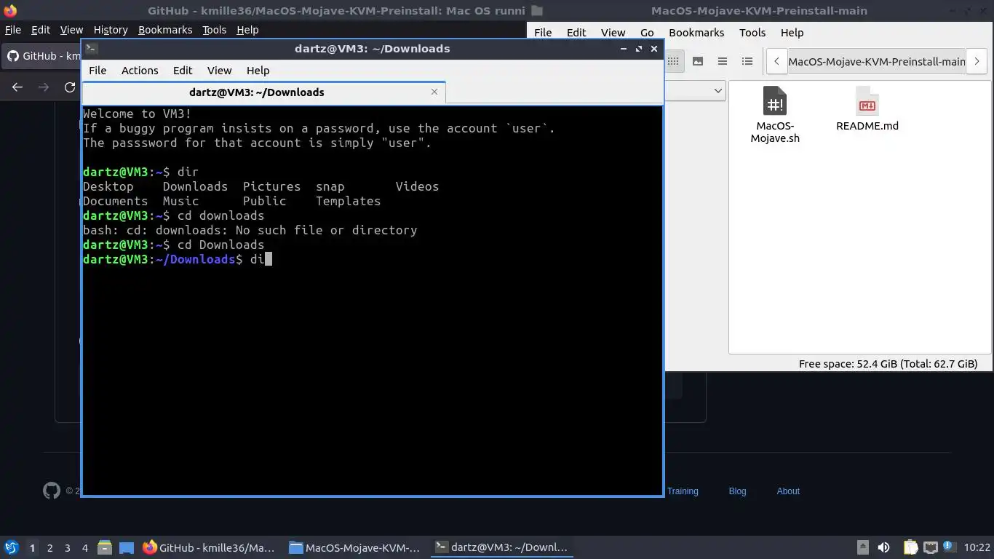
Task: Open the network status tray icon
Action: [930, 547]
